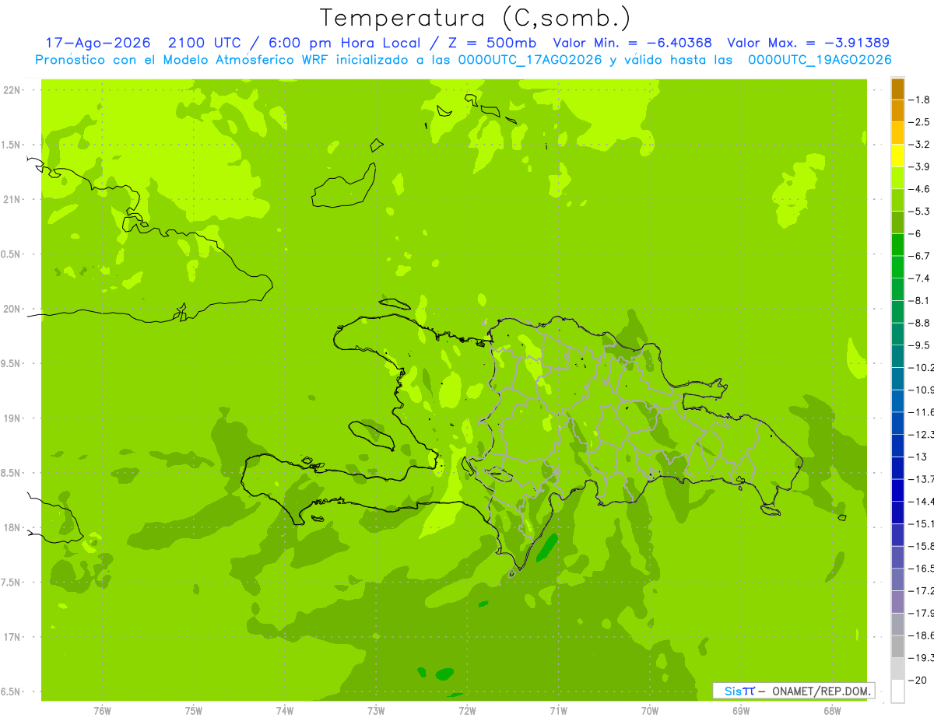The height and width of the screenshot is (721, 934).
Task: Click the 'Valor Min. = -6.40368' text
Action: coord(632,43)
